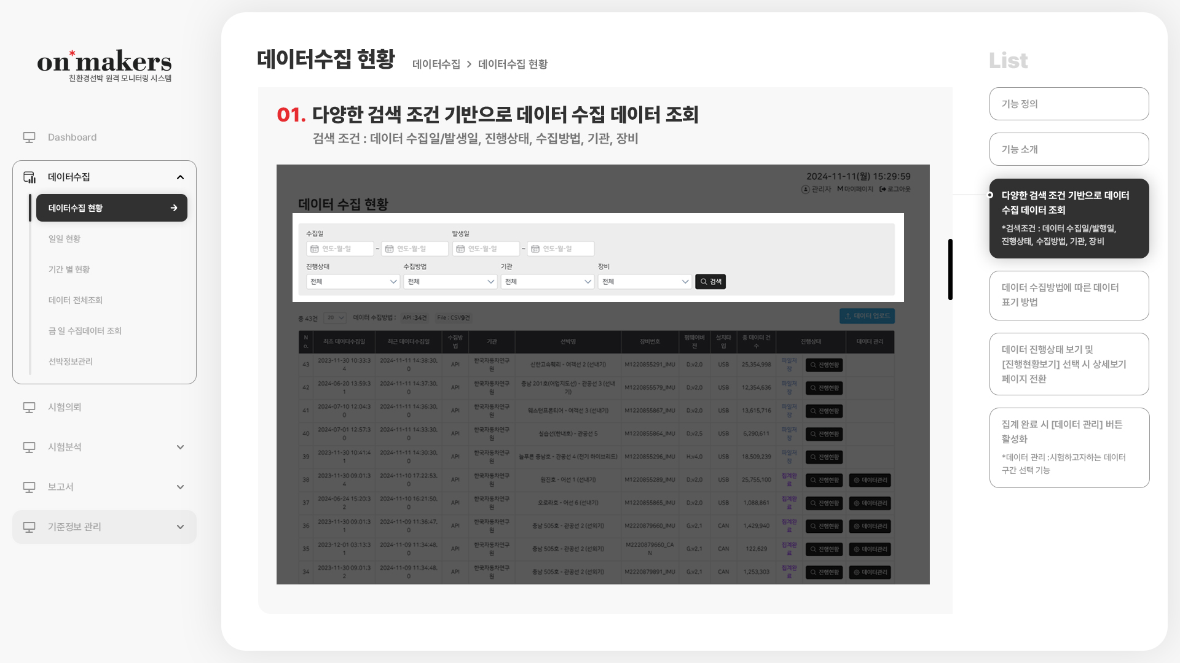The width and height of the screenshot is (1180, 663).
Task: Open the 데이터 전체조회 submenu item
Action: pos(76,300)
